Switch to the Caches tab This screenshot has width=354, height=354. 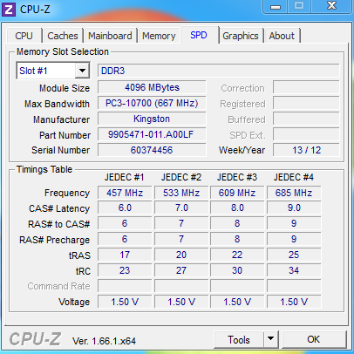point(63,36)
